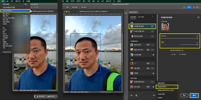
Task: Click the blue 공유 share button
Action: click(189, 7)
